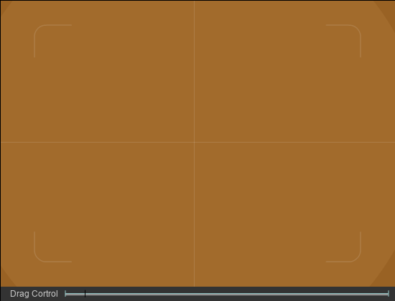This screenshot has height=301, width=395.
Task: Select the top-left safe-frame corner bracket
Action: pyautogui.click(x=53, y=41)
